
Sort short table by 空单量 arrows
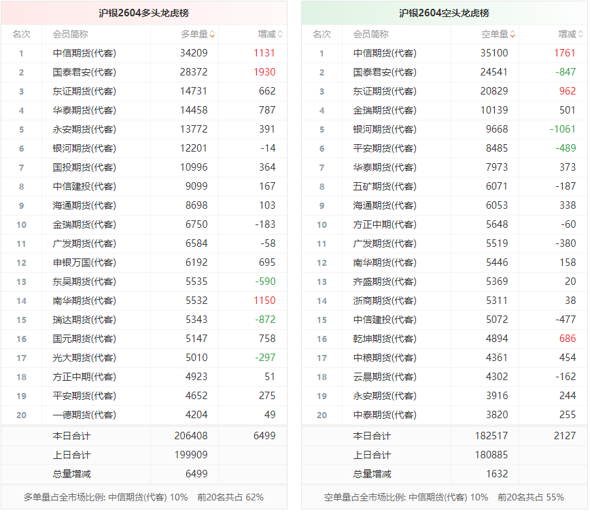point(513,34)
